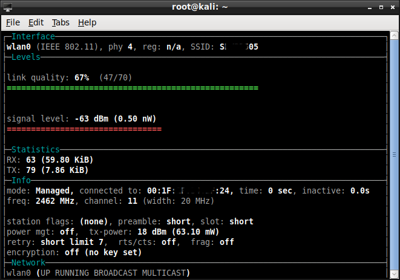Click the time value '0 sec'
This screenshot has width=400, height=280.
[x=280, y=190]
